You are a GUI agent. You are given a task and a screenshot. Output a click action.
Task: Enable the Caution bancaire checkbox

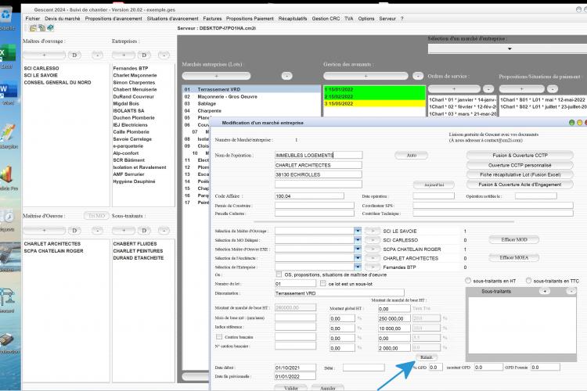(x=219, y=337)
